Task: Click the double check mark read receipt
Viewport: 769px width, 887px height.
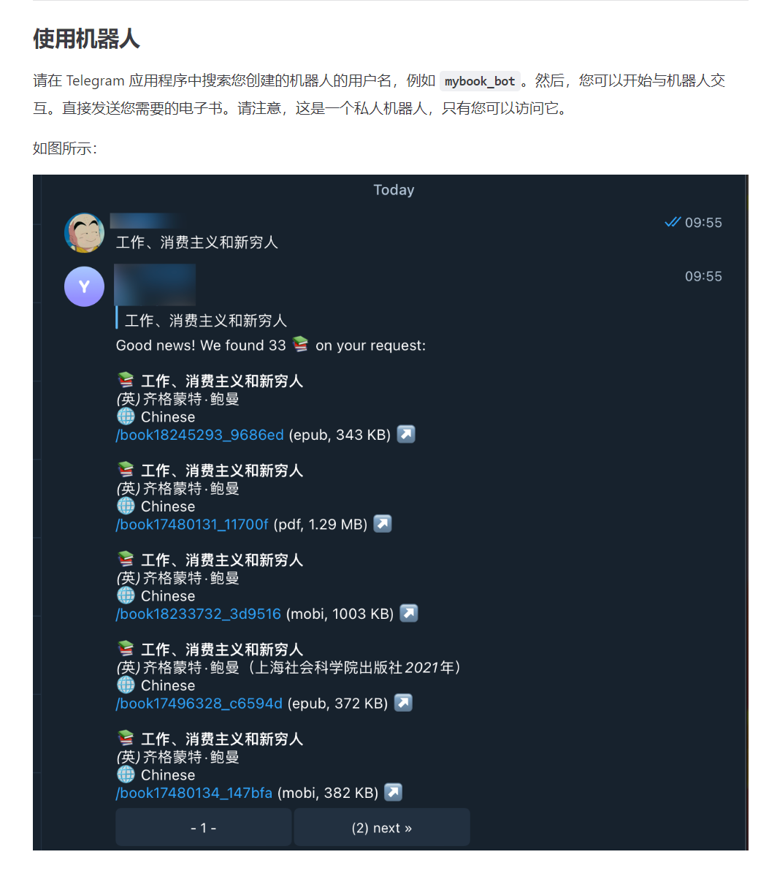Action: click(673, 222)
